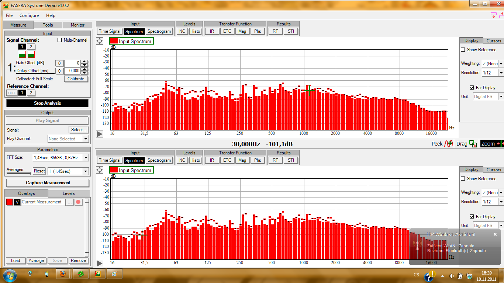Viewport: 504px width, 283px height.
Task: Check Show Reference in the upper Display panel
Action: click(463, 50)
